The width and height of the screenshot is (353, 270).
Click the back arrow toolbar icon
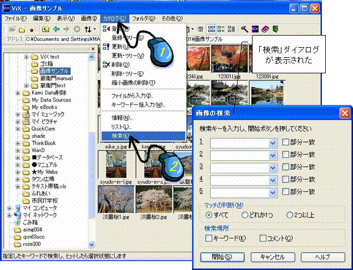coord(56,28)
